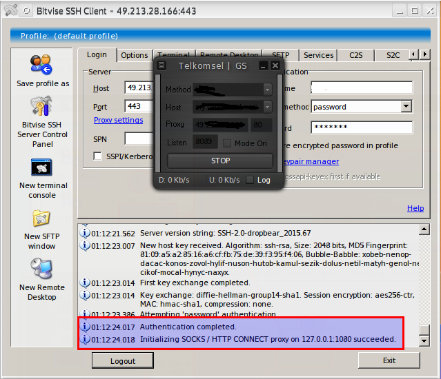The height and width of the screenshot is (379, 441).
Task: Click the STOP button
Action: [x=220, y=161]
